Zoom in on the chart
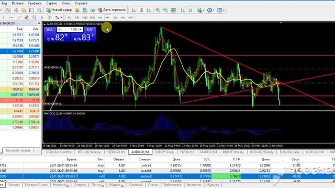Image resolution: width=335 pixels, height=188 pixels. point(158,10)
